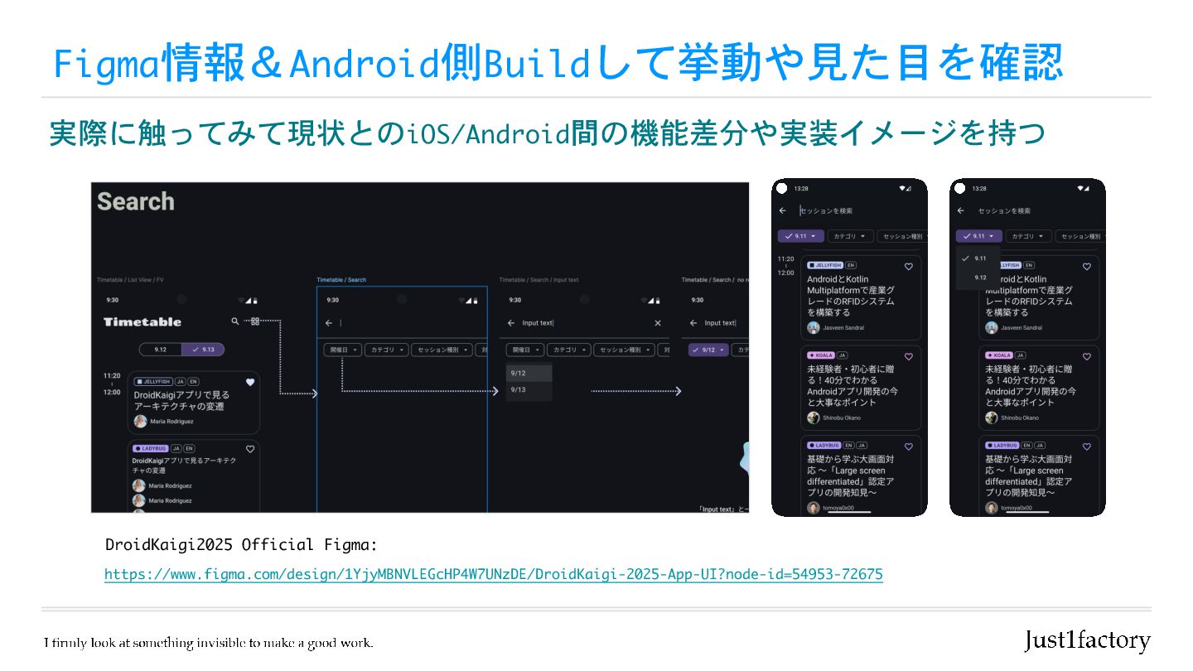Tap heart on KOALA card in right phone
Image resolution: width=1193 pixels, height=671 pixels.
tap(1087, 356)
